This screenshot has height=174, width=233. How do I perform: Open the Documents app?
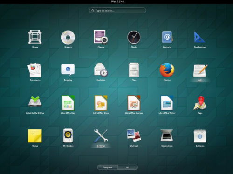35,70
